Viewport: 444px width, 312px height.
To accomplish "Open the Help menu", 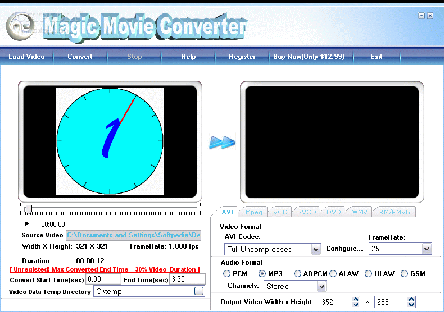I will [x=188, y=57].
